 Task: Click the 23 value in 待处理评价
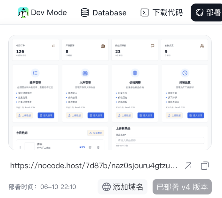pyautogui.click(x=118, y=52)
